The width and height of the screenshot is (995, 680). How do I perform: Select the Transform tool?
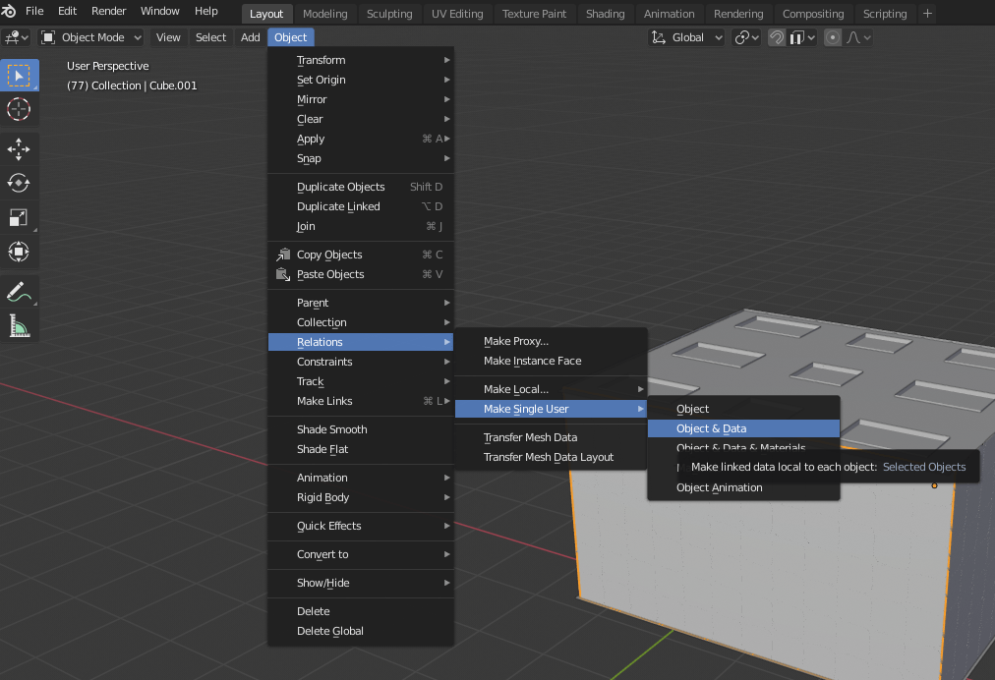(20, 252)
